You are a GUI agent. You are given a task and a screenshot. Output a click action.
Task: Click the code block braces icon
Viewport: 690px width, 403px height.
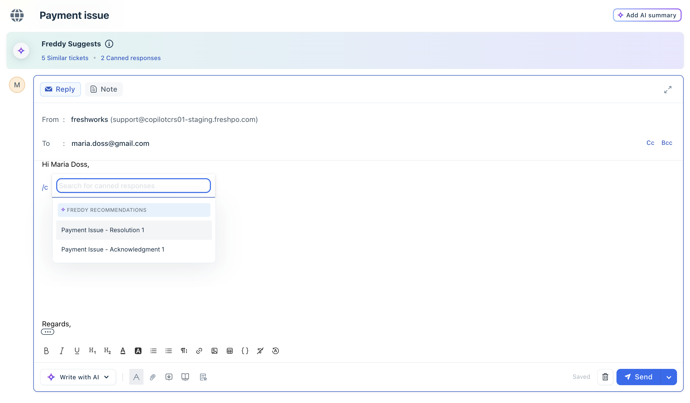click(x=245, y=351)
